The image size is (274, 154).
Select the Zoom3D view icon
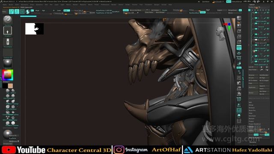(x=239, y=89)
